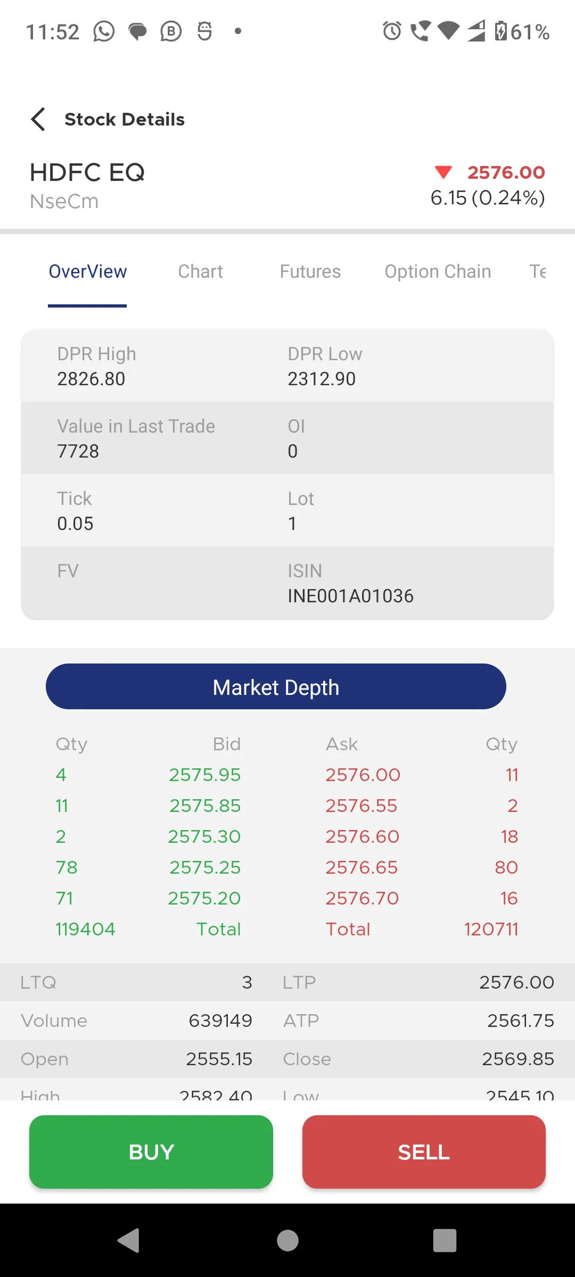Tap the back arrow beside Stock Details
The width and height of the screenshot is (575, 1277).
pos(38,119)
